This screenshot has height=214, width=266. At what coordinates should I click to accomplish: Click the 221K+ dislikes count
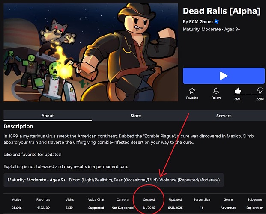coord(260,99)
